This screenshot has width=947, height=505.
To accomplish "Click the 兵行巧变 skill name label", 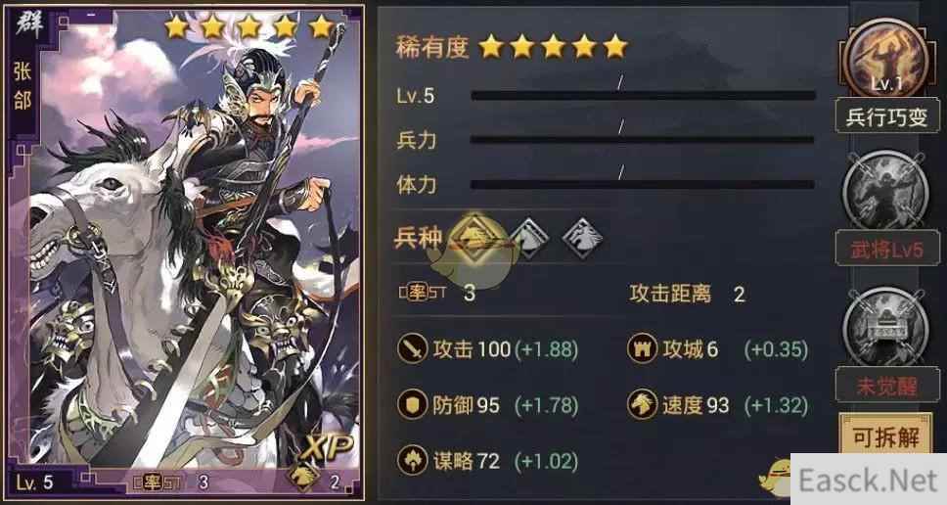I will coord(886,116).
